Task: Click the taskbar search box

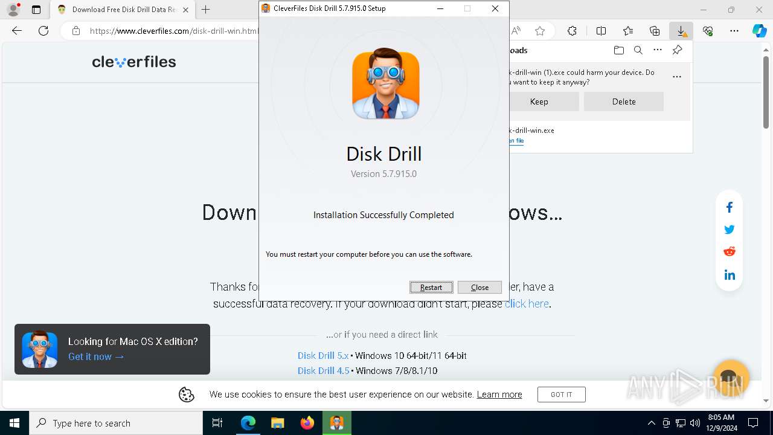Action: pos(116,423)
